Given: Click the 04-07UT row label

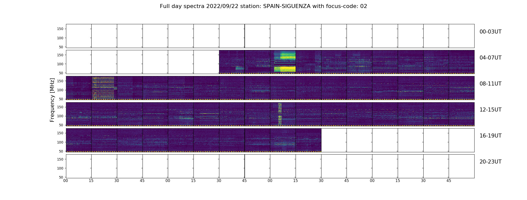Looking at the screenshot, I should pos(490,58).
